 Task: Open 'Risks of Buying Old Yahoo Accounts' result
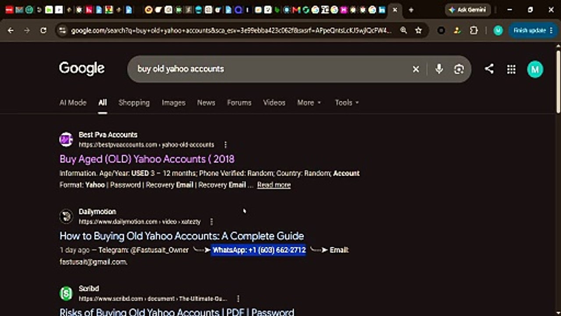click(x=177, y=312)
